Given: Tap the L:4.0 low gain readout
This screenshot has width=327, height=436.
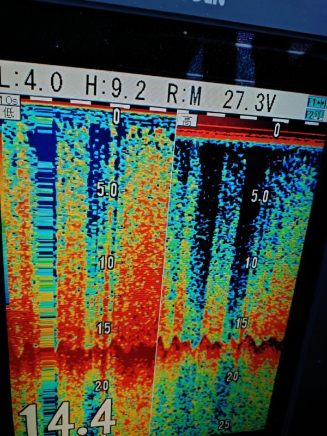Looking at the screenshot, I should pos(31,83).
